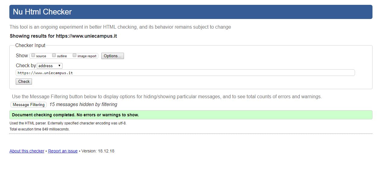Click the ongoing experiment description text
The height and width of the screenshot is (185, 377).
[120, 27]
